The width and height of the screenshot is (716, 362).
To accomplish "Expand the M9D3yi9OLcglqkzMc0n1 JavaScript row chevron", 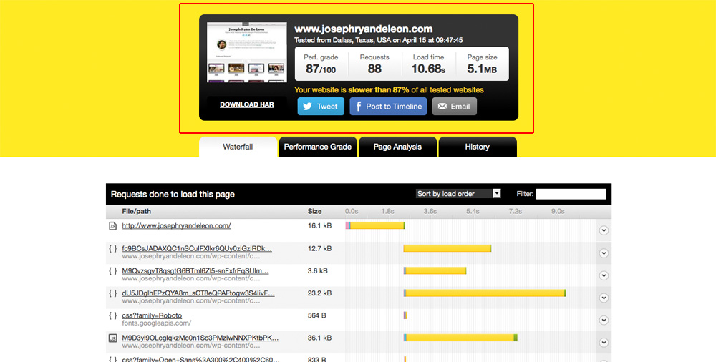I will [x=604, y=341].
